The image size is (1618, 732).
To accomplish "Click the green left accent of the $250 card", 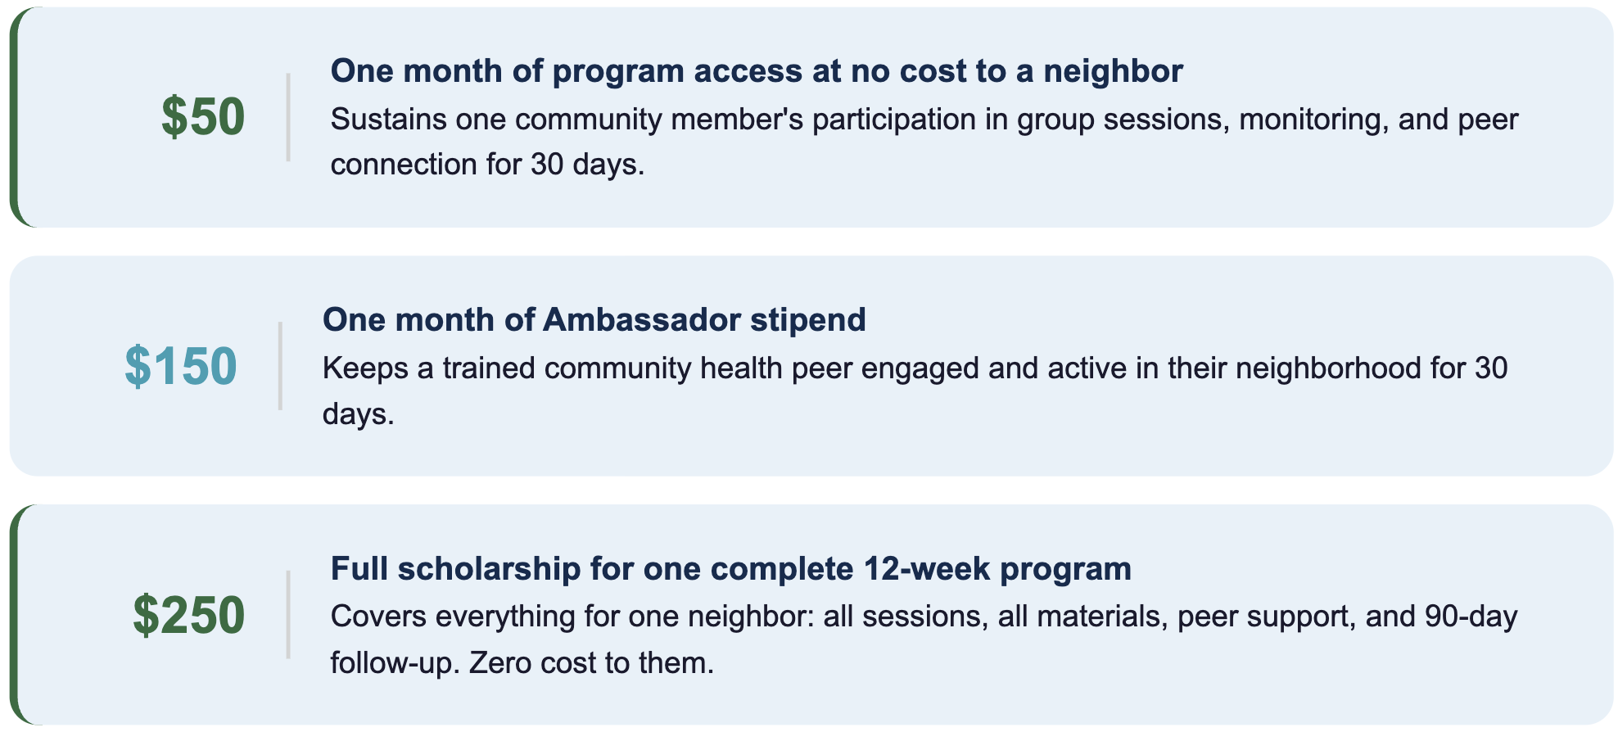I will coord(14,615).
